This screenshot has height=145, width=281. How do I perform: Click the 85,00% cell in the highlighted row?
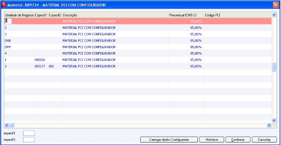click(x=186, y=21)
